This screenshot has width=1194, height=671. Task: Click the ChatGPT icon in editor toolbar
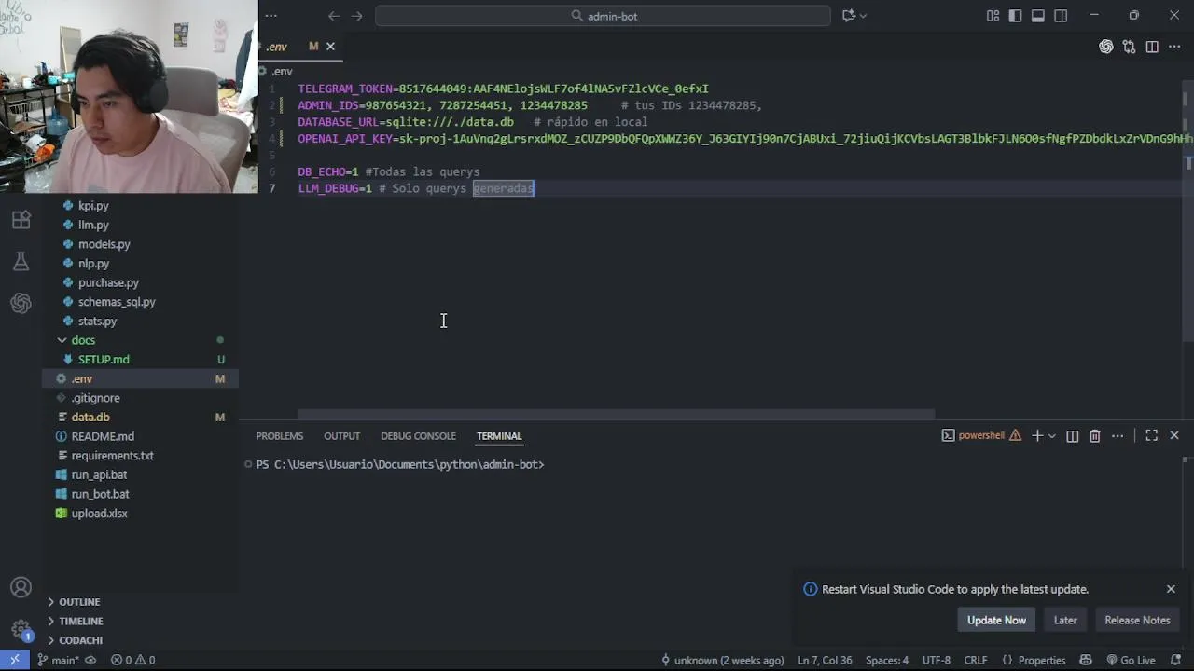(1106, 47)
